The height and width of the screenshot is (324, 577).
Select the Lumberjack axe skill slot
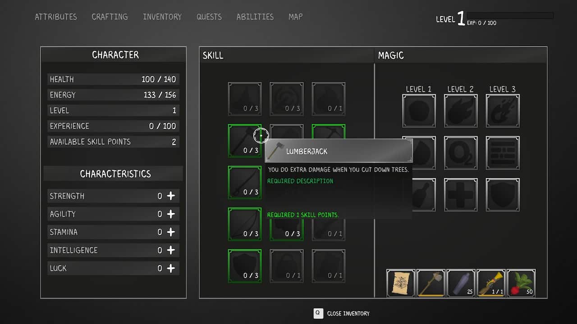tap(245, 140)
